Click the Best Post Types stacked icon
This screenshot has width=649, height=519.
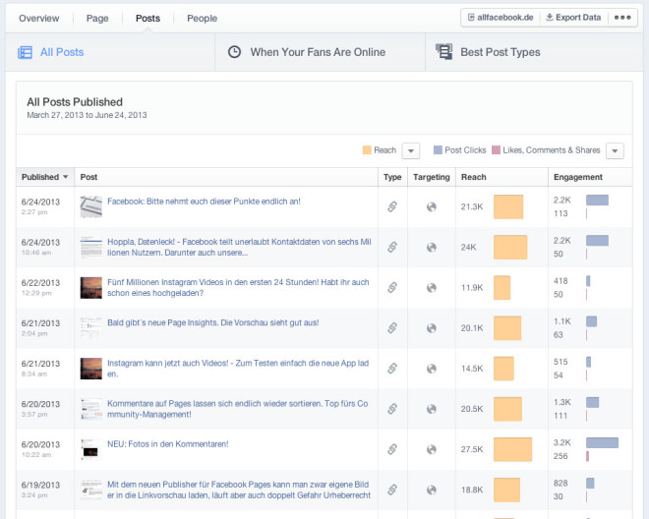443,52
